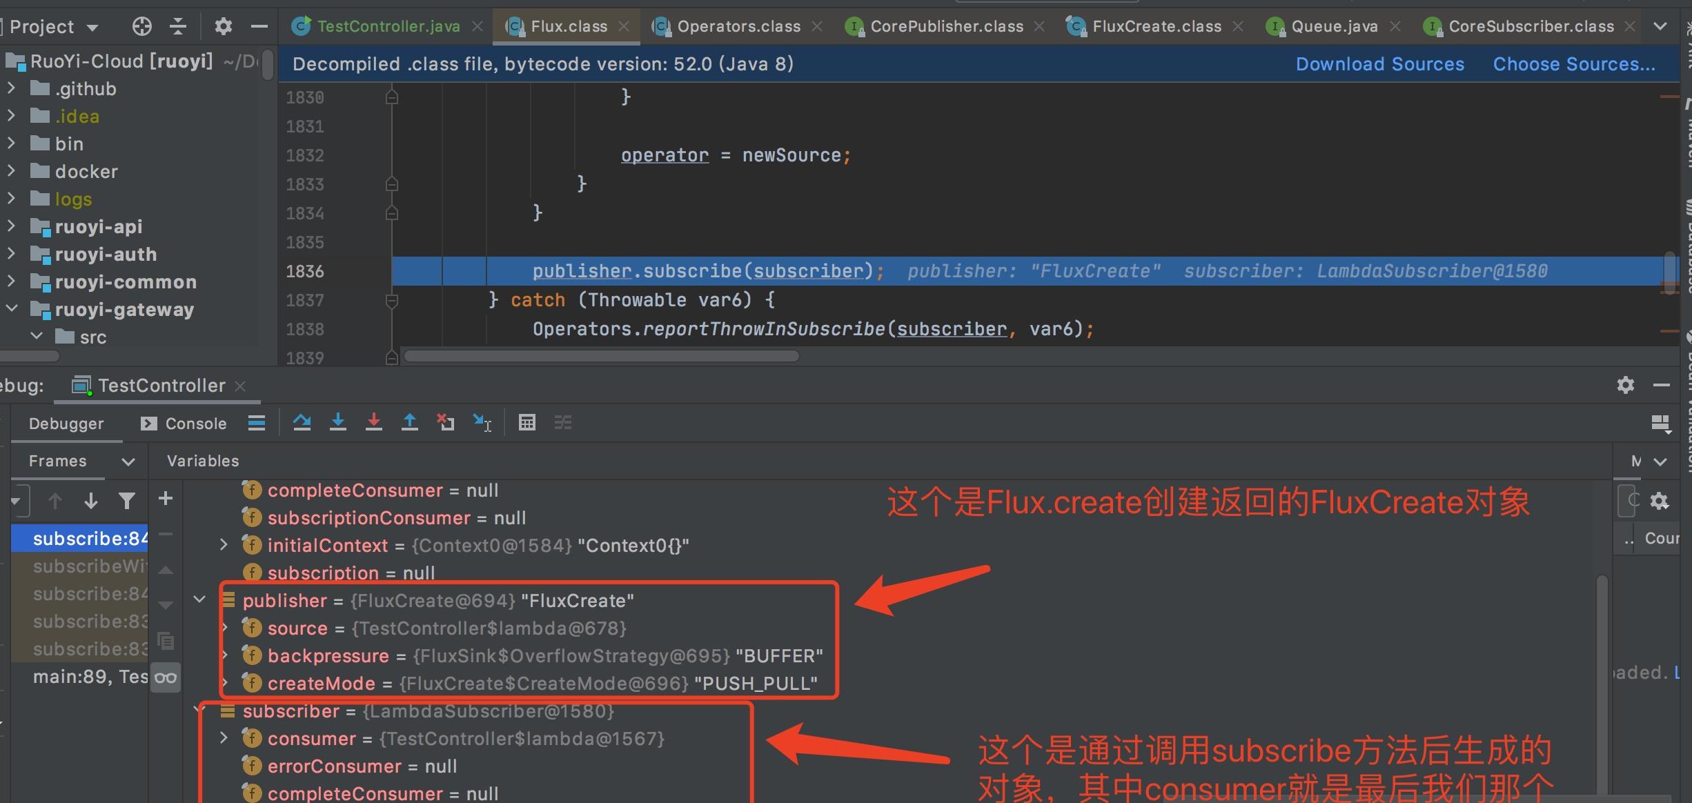Screen dimensions: 1692x803
Task: Select frame main:89, Tes
Action: pyautogui.click(x=80, y=677)
